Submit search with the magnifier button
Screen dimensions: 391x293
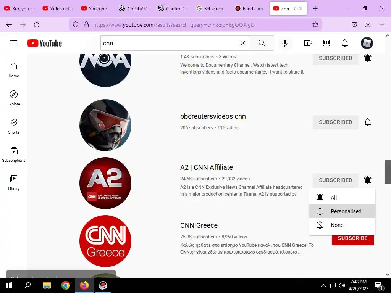(262, 43)
